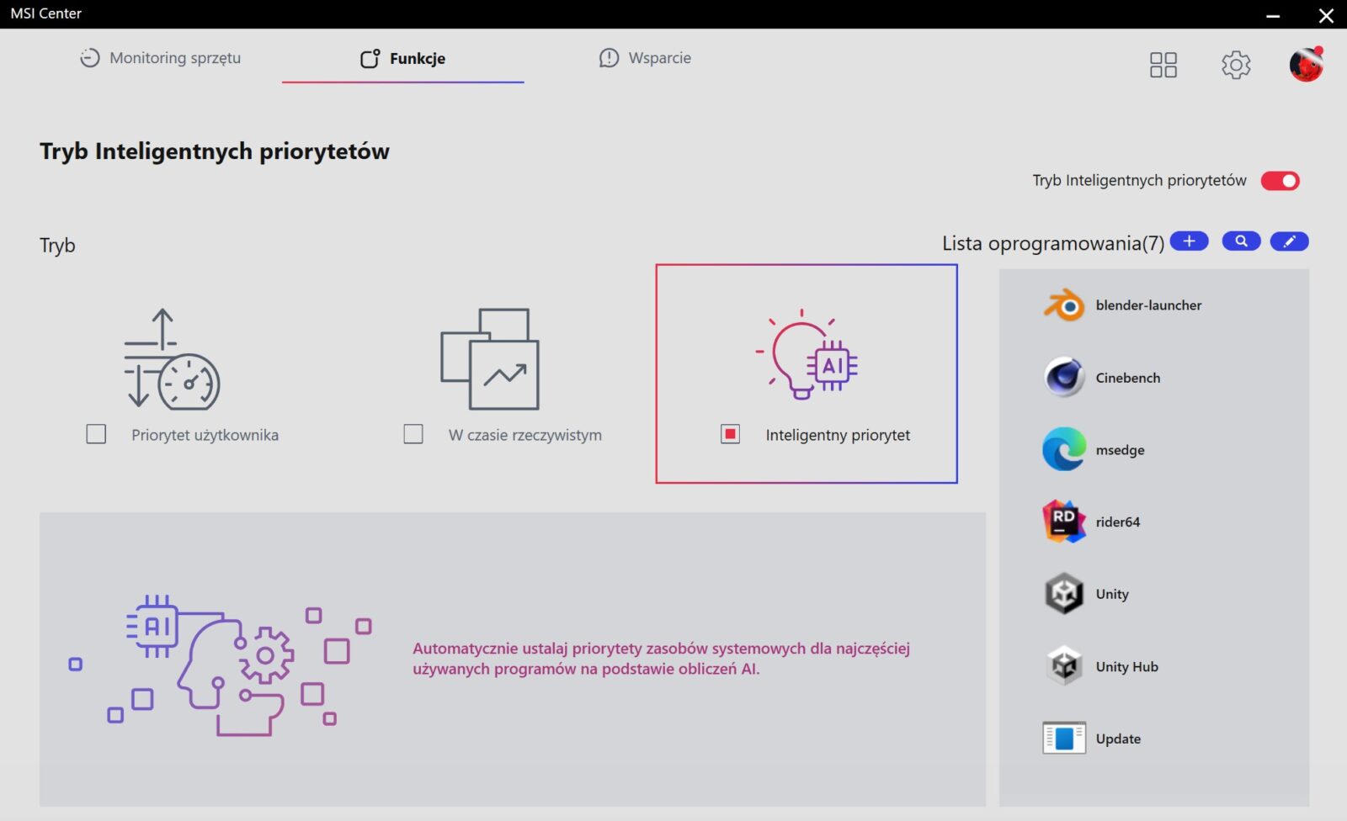Select the Funkcje tab
The height and width of the screenshot is (821, 1347).
(x=403, y=59)
